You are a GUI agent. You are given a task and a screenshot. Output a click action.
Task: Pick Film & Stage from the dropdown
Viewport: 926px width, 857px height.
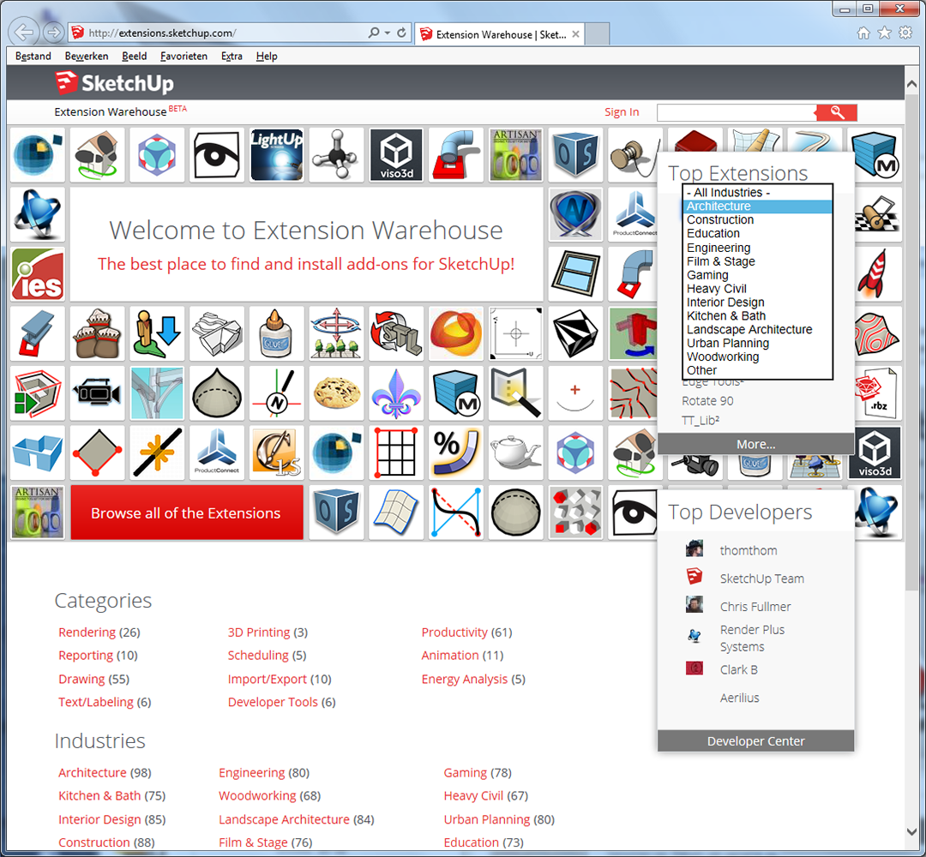point(757,261)
